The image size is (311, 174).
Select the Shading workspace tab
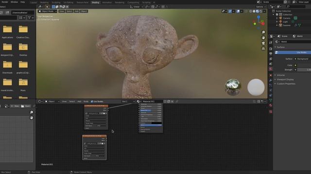pos(95,2)
